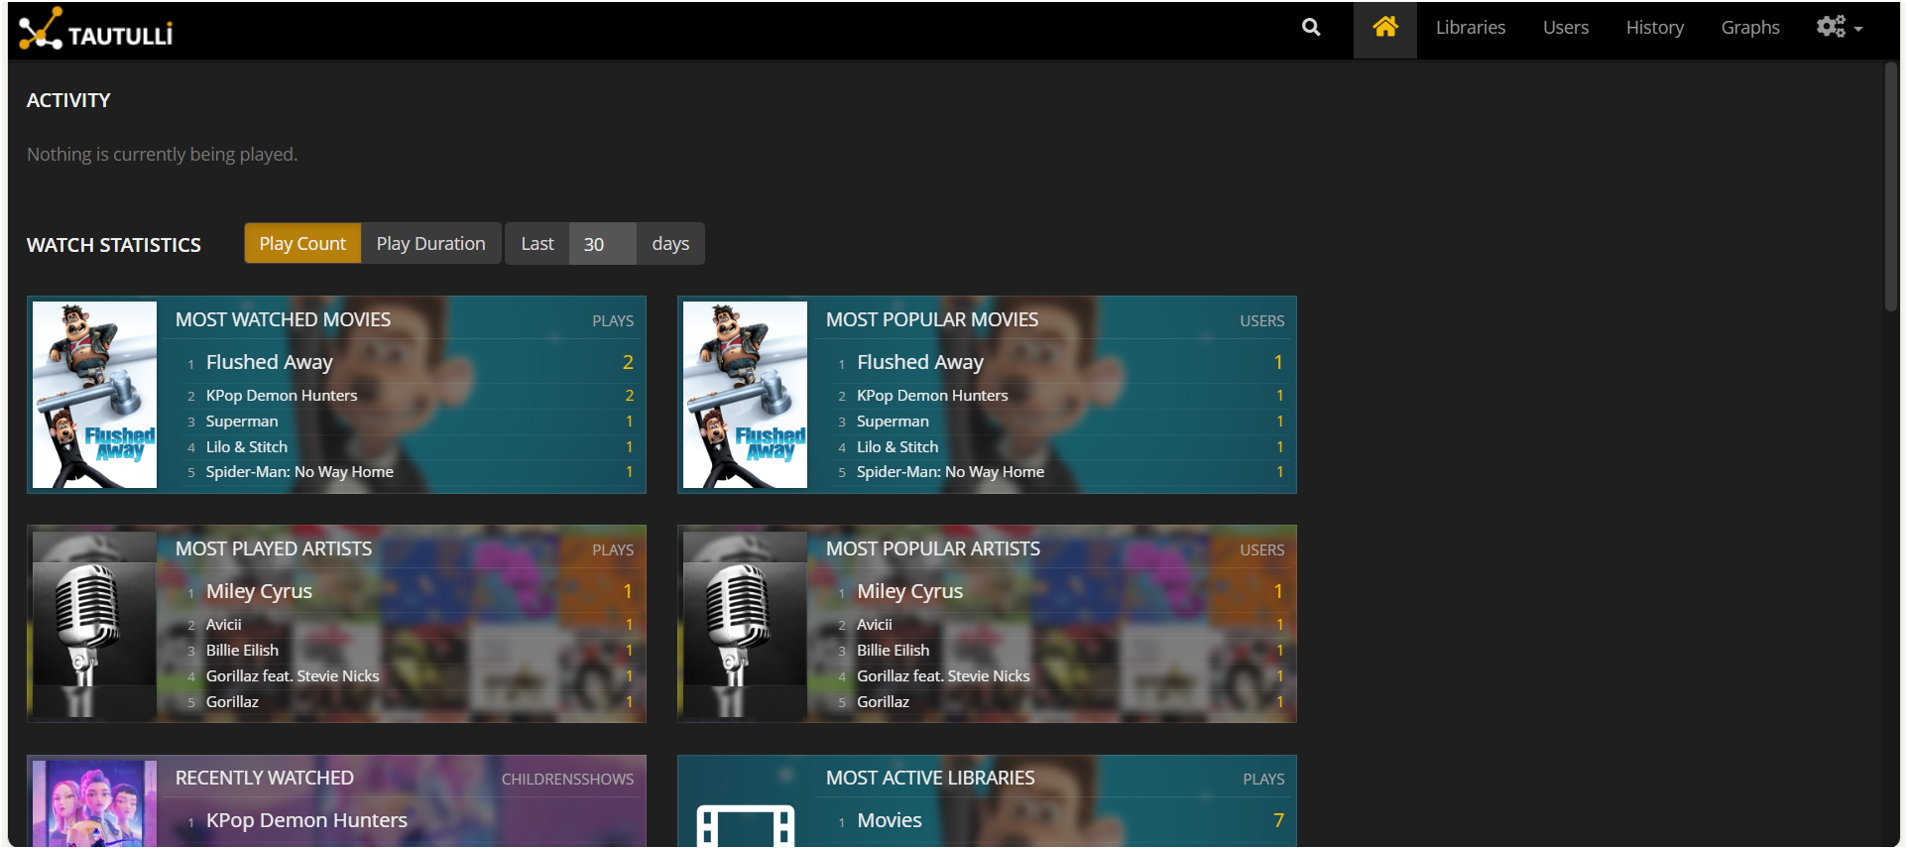Open the Graphs page

[x=1750, y=28]
